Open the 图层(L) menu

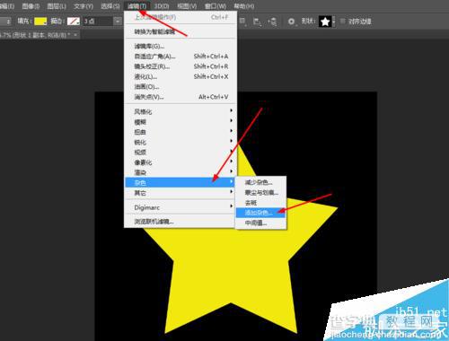[57, 6]
